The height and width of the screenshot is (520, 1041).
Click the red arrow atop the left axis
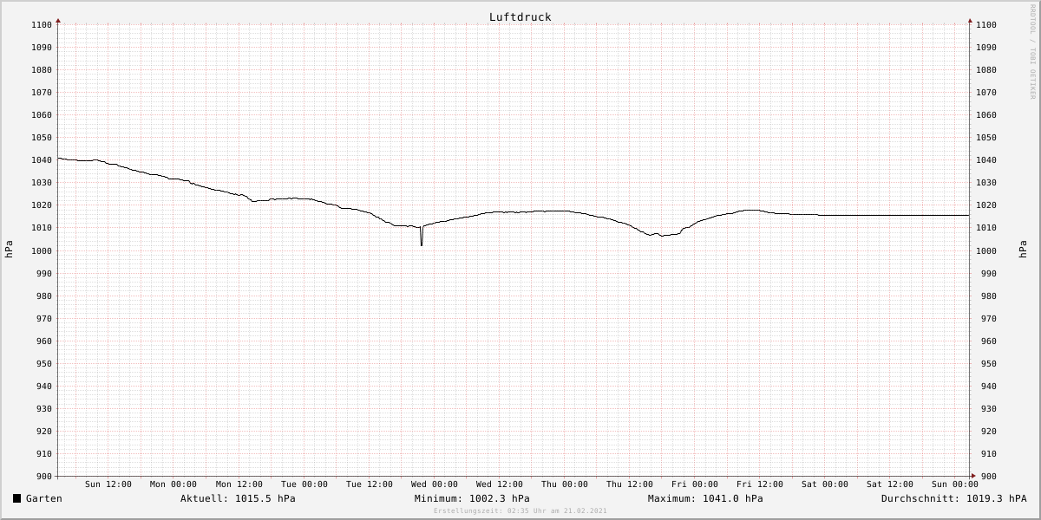click(x=58, y=20)
